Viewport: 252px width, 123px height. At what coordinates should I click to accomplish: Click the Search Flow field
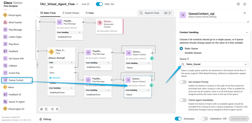[x=156, y=13]
